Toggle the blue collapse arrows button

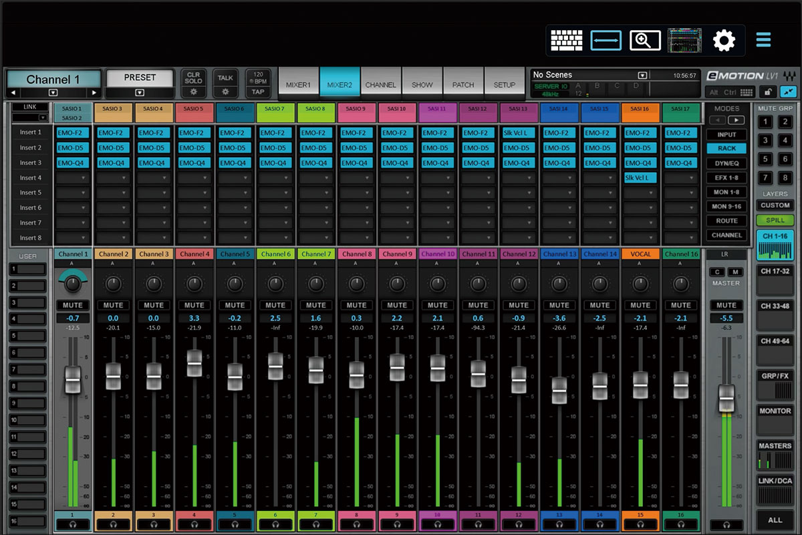788,92
